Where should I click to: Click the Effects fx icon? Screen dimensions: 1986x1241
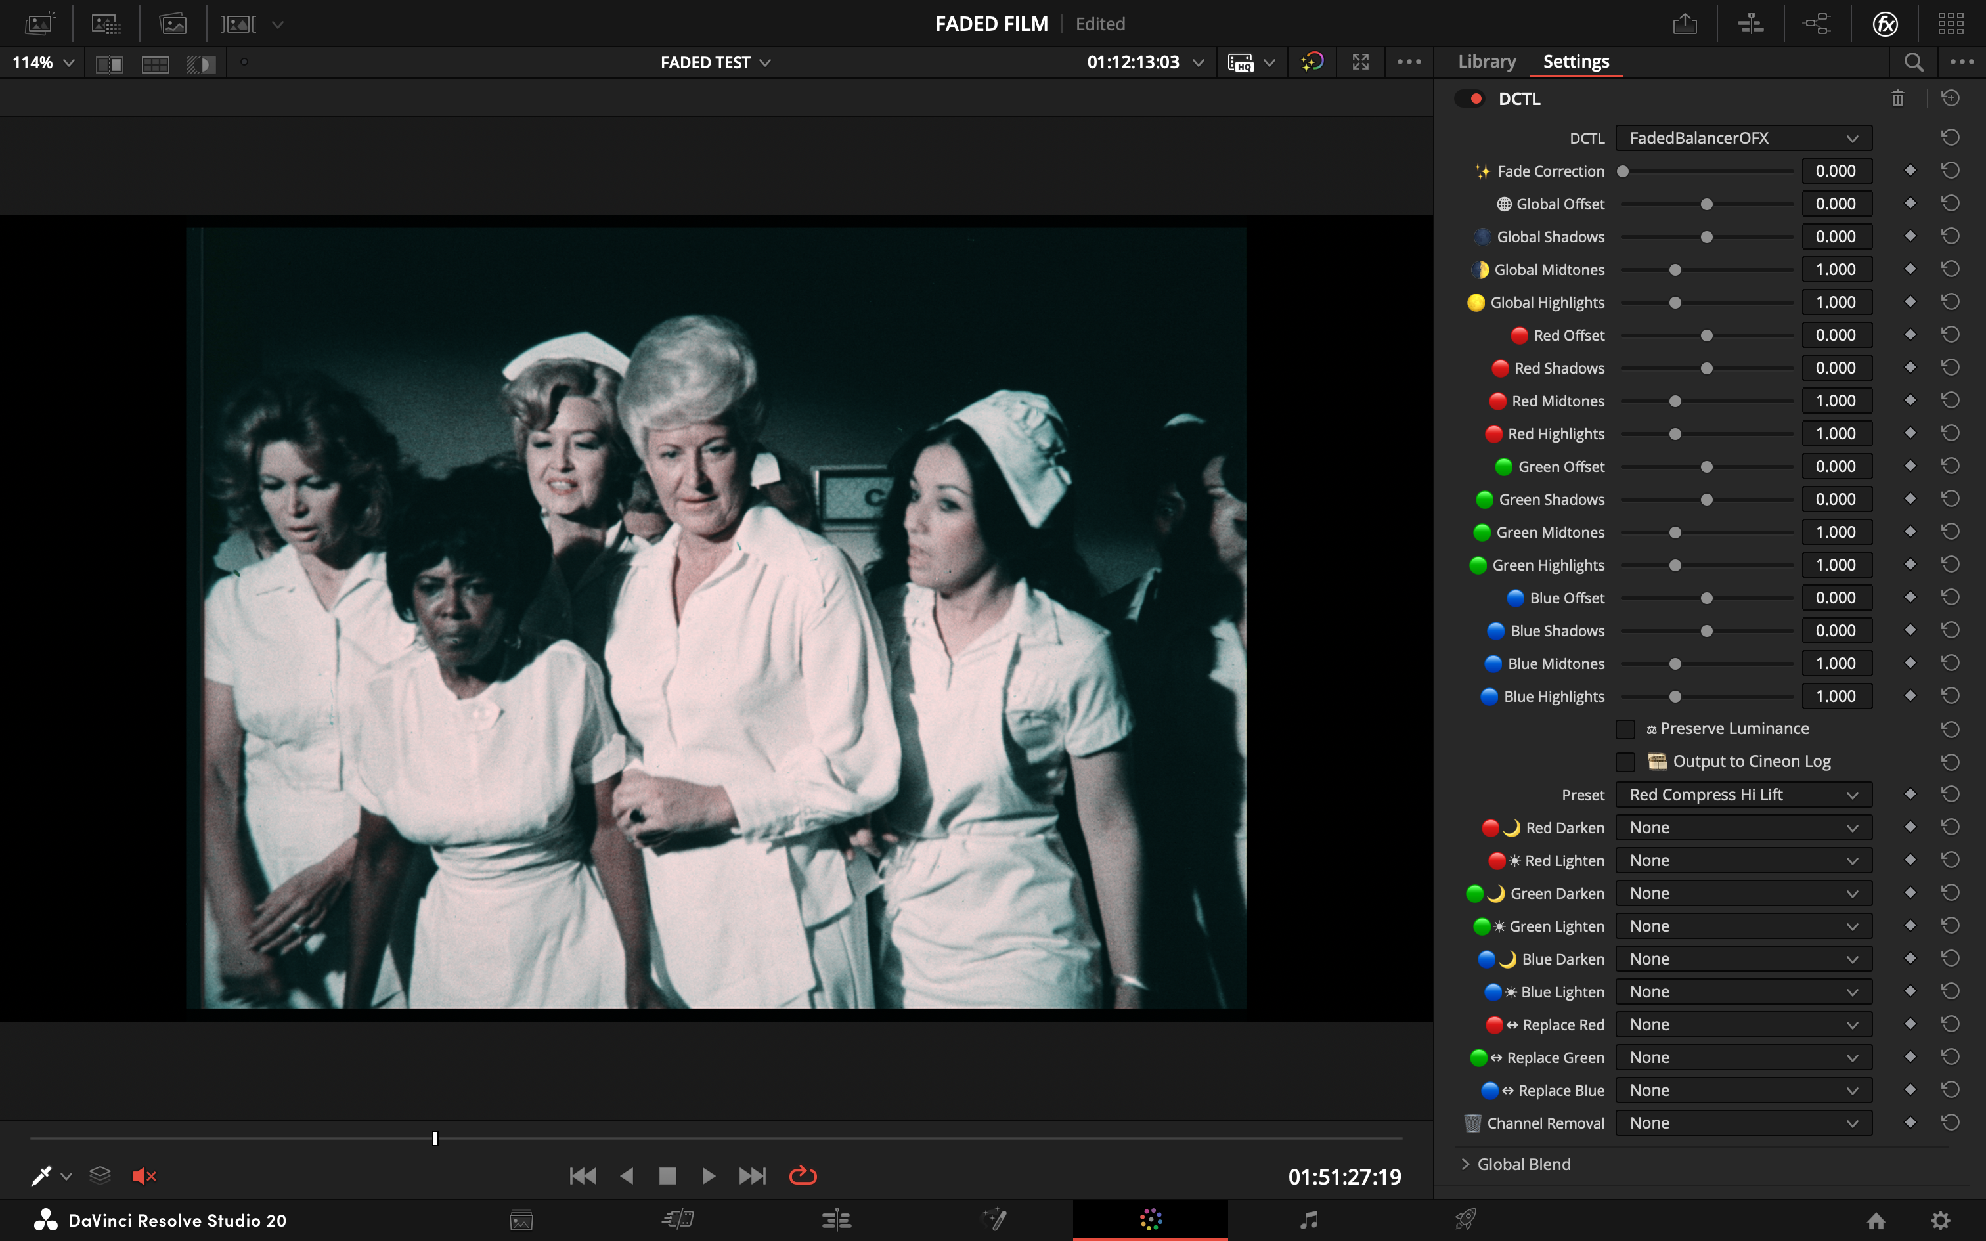1885,24
